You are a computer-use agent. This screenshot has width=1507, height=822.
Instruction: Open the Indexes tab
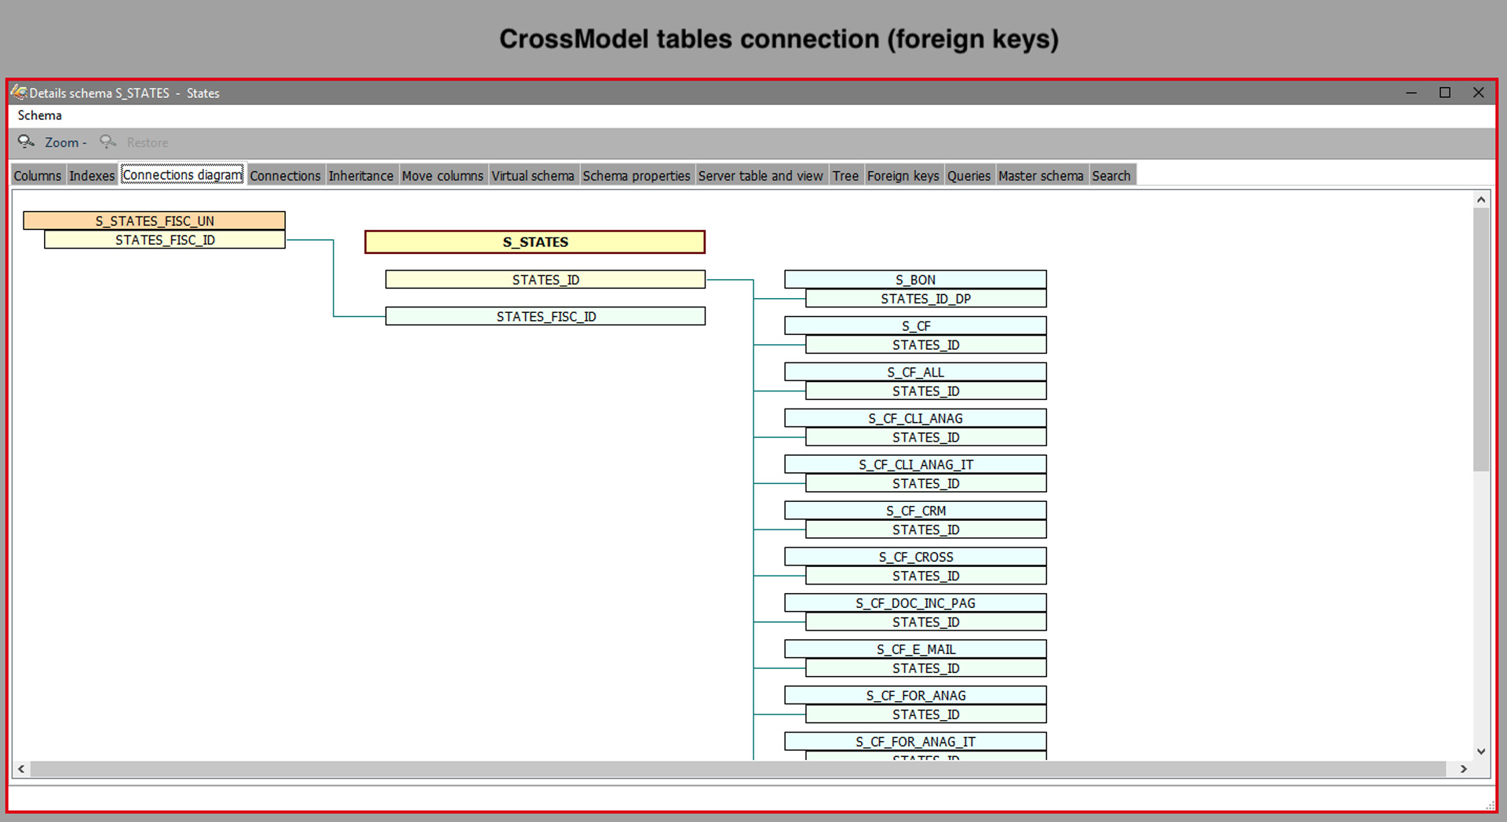pyautogui.click(x=92, y=176)
